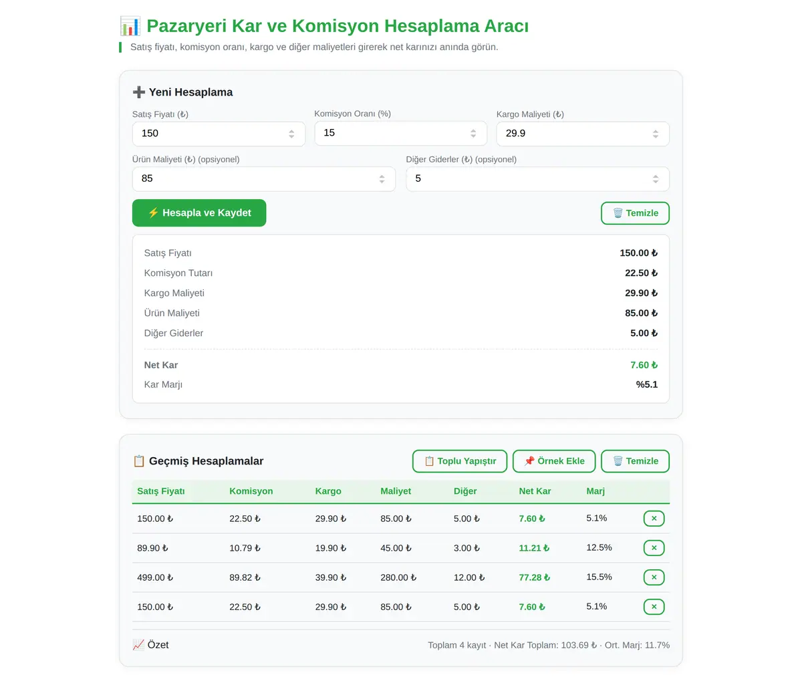The height and width of the screenshot is (697, 802).
Task: Select the 12.00 ₺ other expenses cell
Action: click(x=469, y=577)
